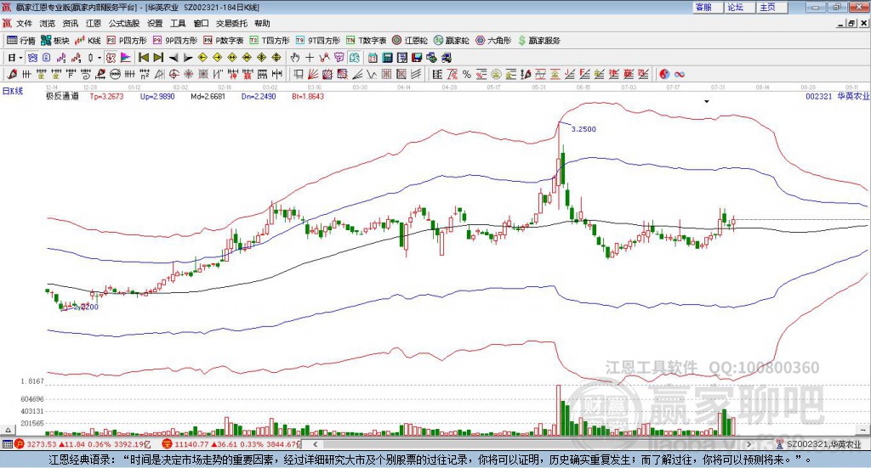The image size is (871, 468).
Task: Open the 帮助 menu
Action: coord(262,23)
